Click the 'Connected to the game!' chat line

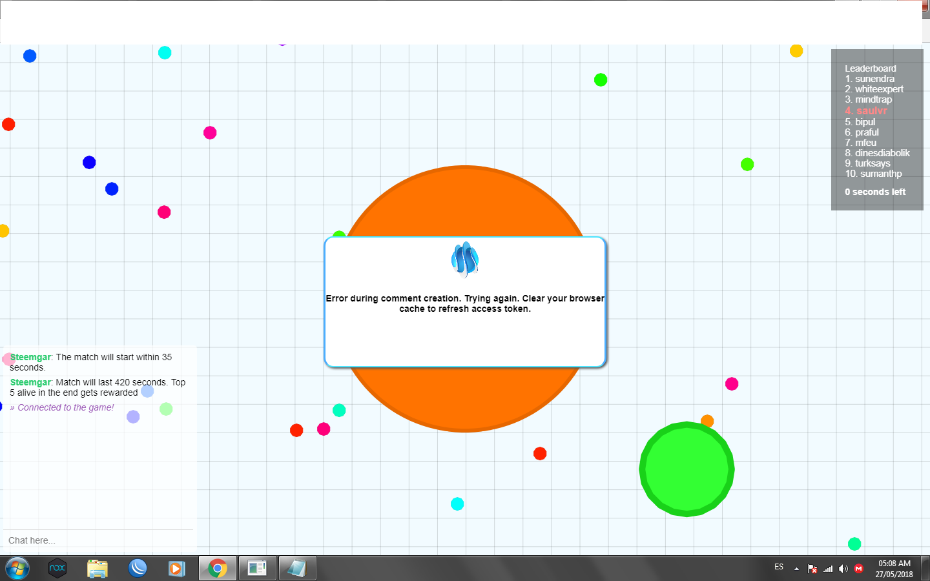pyautogui.click(x=62, y=407)
